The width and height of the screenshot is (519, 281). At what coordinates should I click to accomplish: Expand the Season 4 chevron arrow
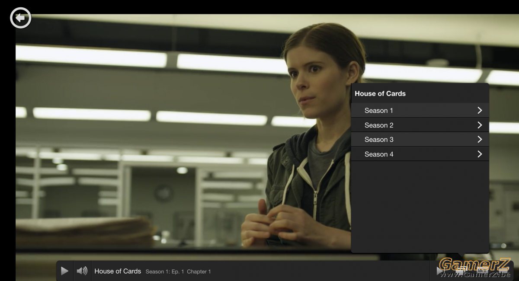tap(480, 154)
